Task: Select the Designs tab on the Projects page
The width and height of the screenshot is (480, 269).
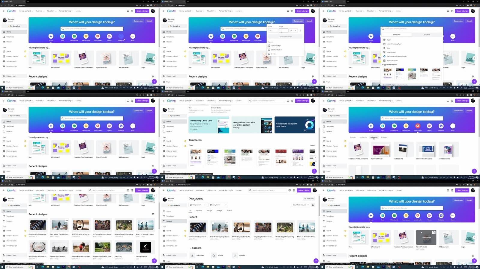Action: click(x=209, y=211)
